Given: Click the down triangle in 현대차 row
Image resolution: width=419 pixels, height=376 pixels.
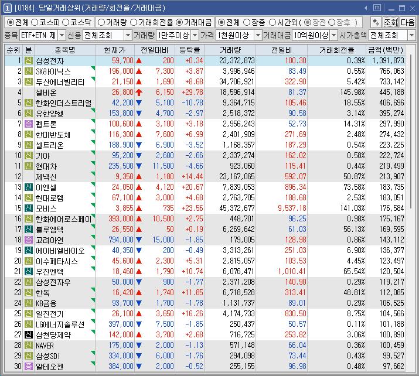Looking at the screenshot, I should 139,166.
